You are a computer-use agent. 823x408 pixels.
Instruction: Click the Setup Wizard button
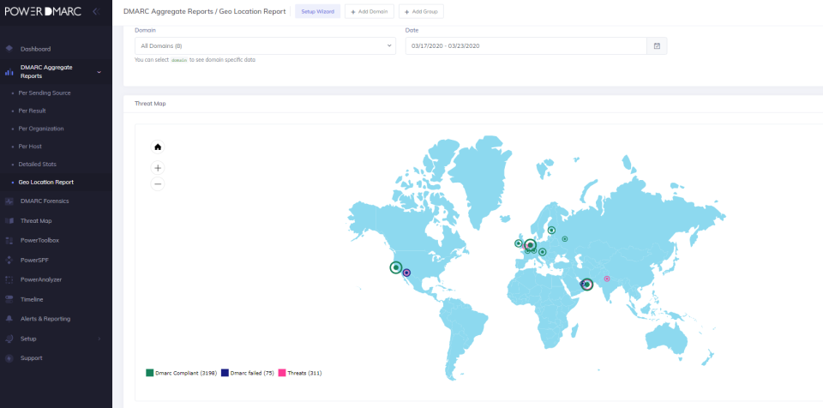318,12
